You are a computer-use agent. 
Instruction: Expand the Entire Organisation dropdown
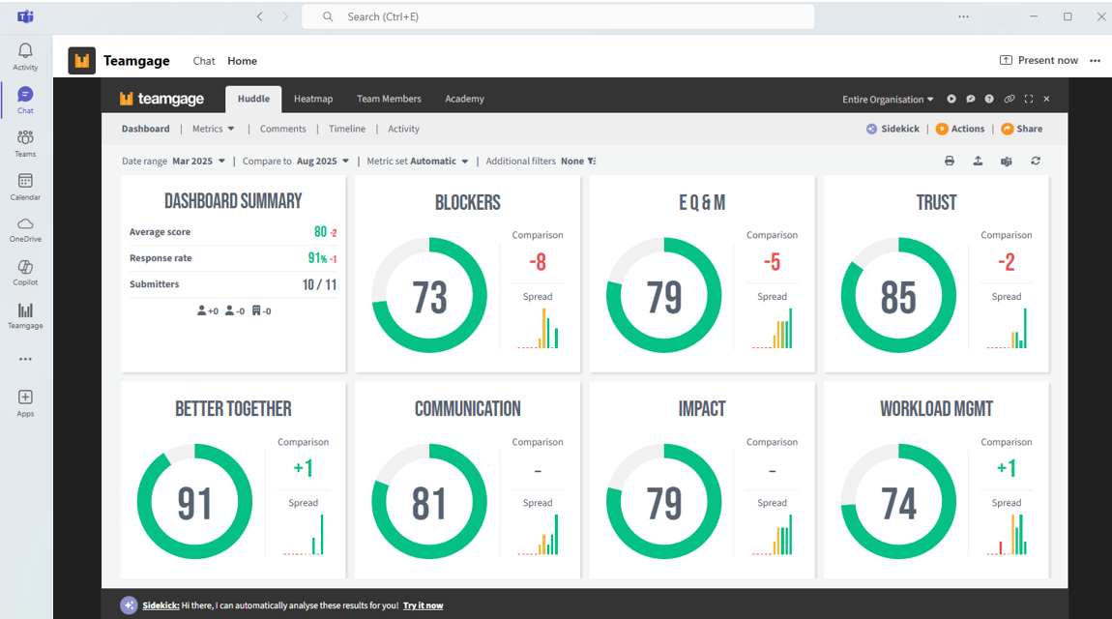(x=888, y=99)
